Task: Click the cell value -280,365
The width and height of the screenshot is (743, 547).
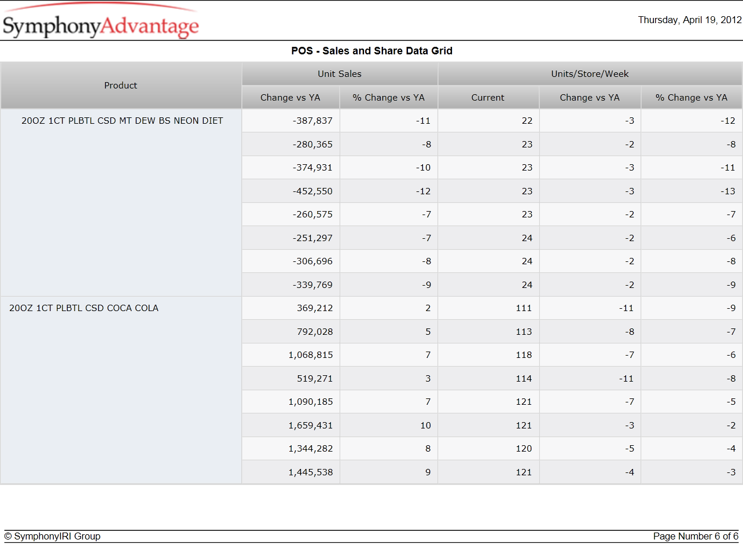Action: (313, 145)
